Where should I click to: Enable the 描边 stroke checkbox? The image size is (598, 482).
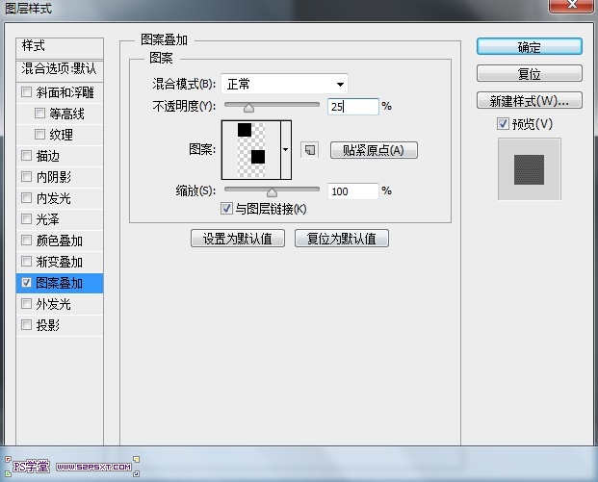[x=26, y=156]
